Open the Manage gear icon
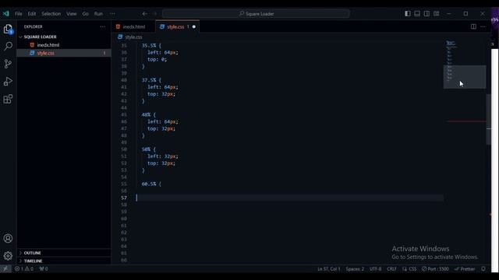The image size is (499, 280). (8, 256)
